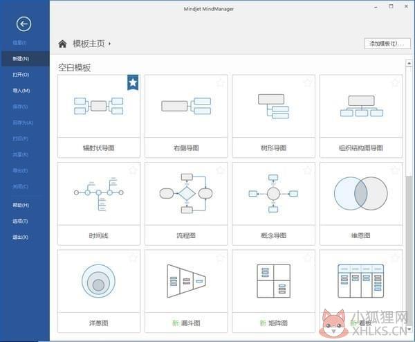Screen dimensions: 415x342
Task: Select the 流程图 flowchart template
Action: pos(186,204)
